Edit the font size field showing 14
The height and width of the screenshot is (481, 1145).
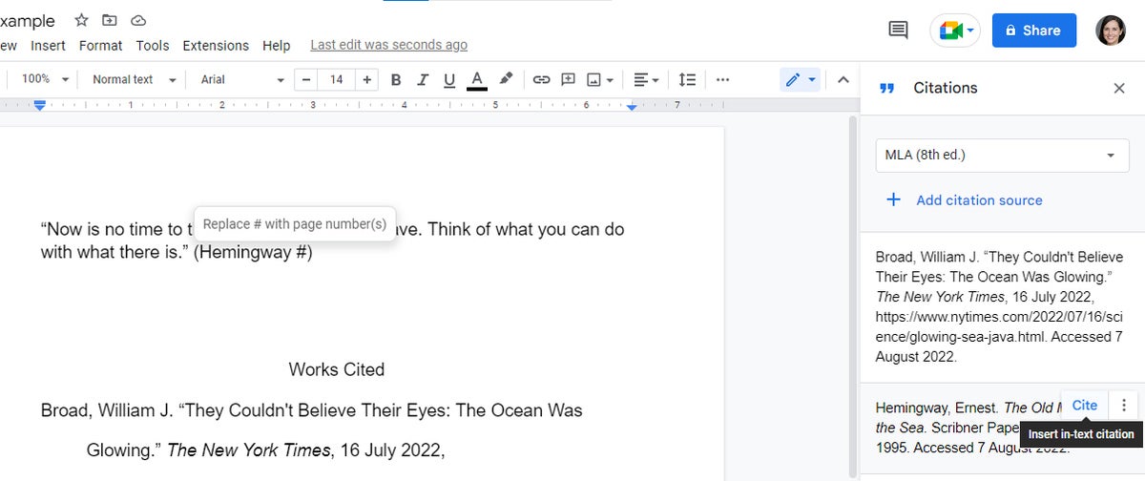tap(337, 80)
